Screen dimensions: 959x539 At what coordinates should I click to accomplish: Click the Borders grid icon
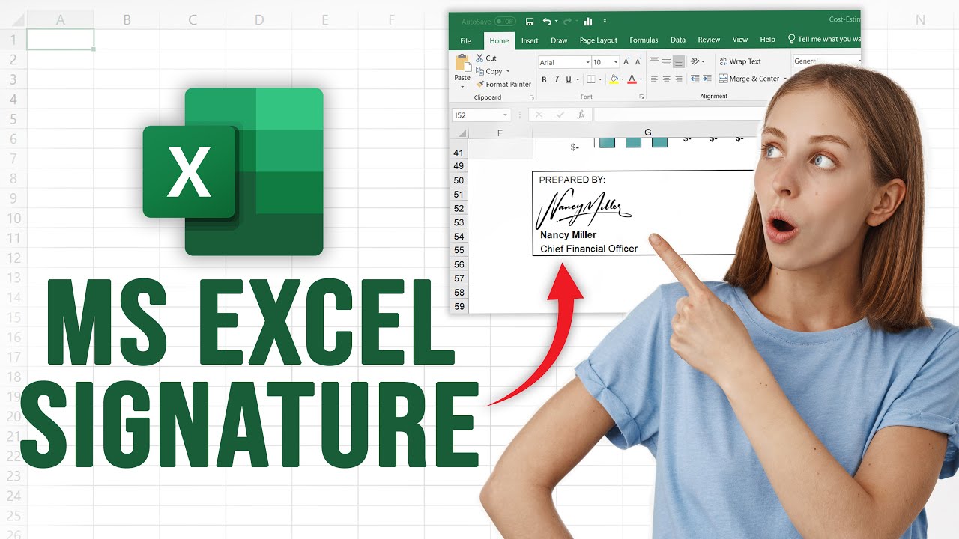pyautogui.click(x=591, y=79)
